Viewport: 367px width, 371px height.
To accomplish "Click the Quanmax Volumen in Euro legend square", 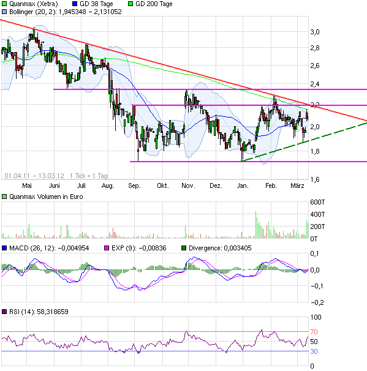I will click(x=4, y=197).
